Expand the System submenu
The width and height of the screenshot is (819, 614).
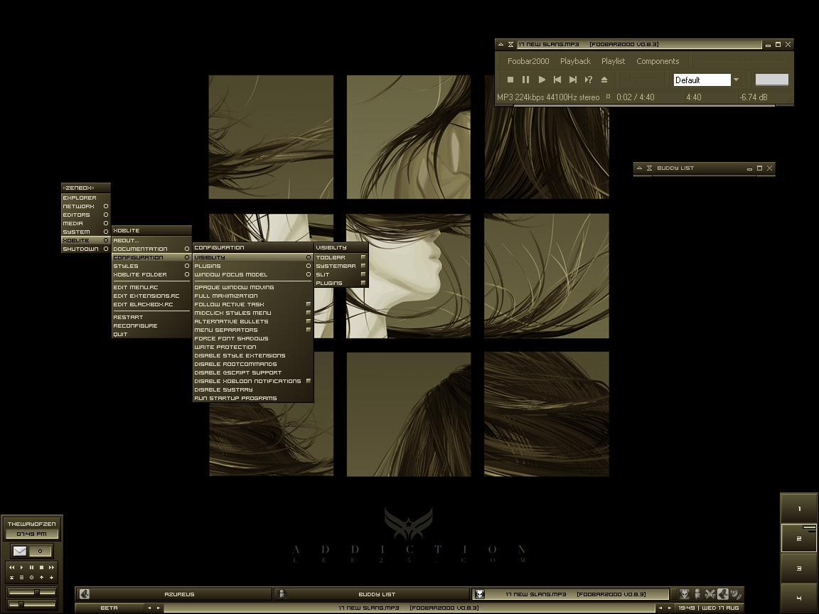click(x=85, y=232)
